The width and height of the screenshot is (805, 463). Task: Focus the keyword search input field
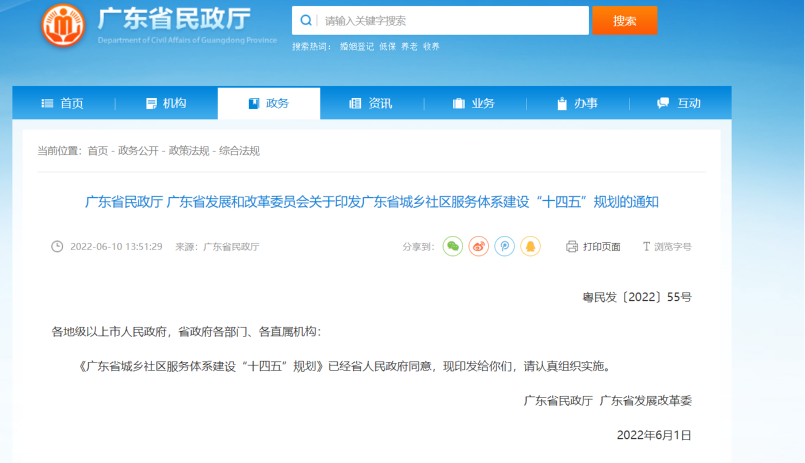coord(440,21)
